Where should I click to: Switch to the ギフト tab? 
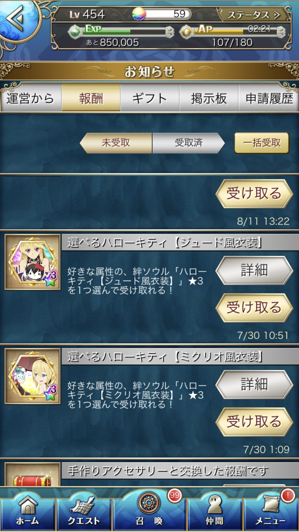[150, 98]
